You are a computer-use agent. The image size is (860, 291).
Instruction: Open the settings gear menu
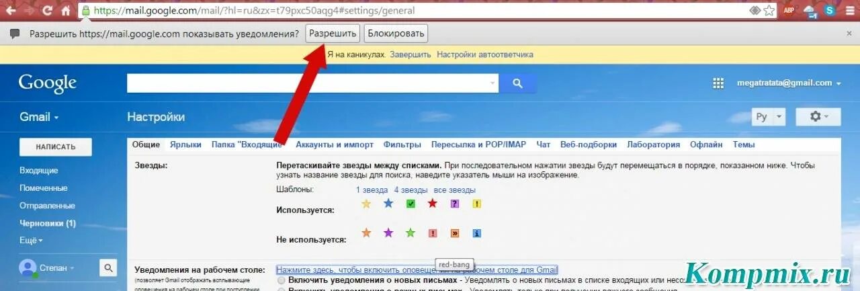click(818, 117)
